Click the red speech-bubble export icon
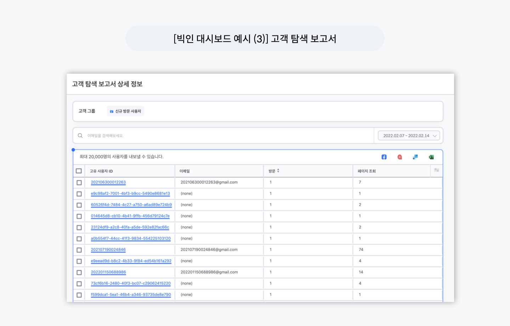This screenshot has width=510, height=326. [x=399, y=157]
